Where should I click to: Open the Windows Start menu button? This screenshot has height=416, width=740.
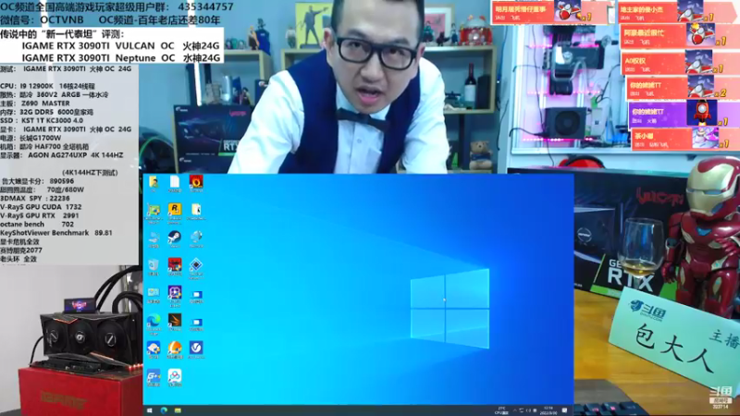pyautogui.click(x=150, y=410)
